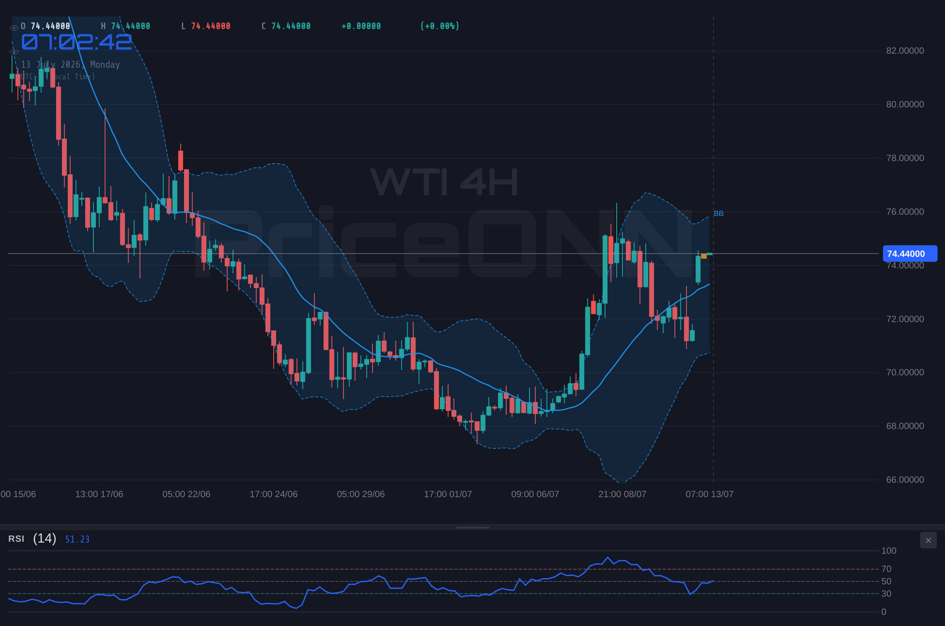The width and height of the screenshot is (945, 626).
Task: Click the 66.00000 price axis label
Action: pos(905,480)
